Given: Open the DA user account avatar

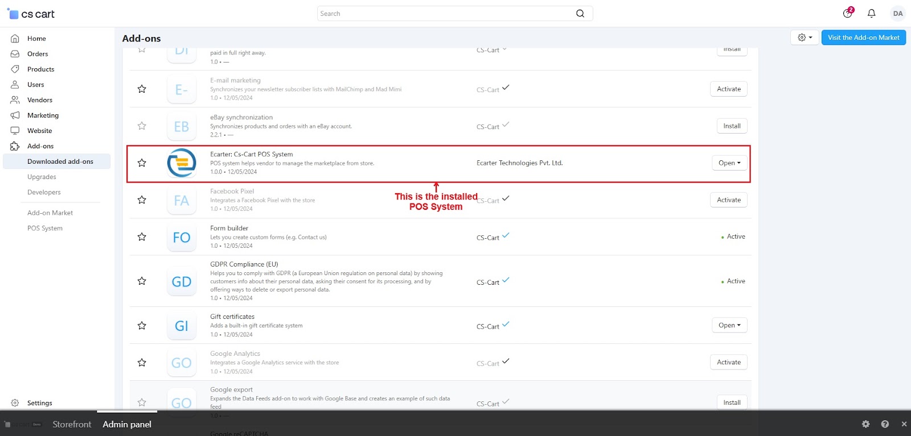Looking at the screenshot, I should 897,14.
